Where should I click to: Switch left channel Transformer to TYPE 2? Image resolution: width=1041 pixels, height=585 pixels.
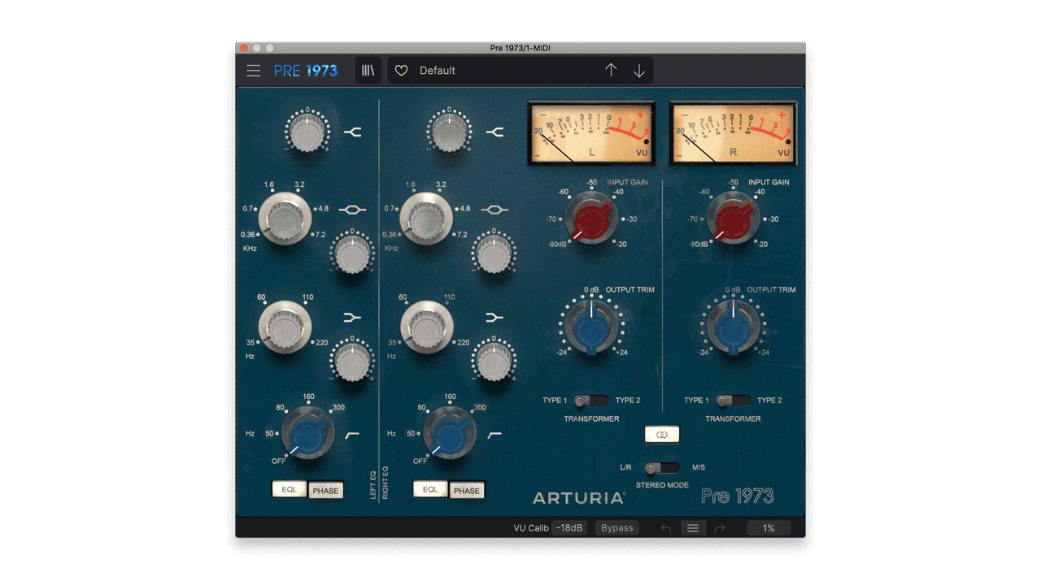coord(600,400)
